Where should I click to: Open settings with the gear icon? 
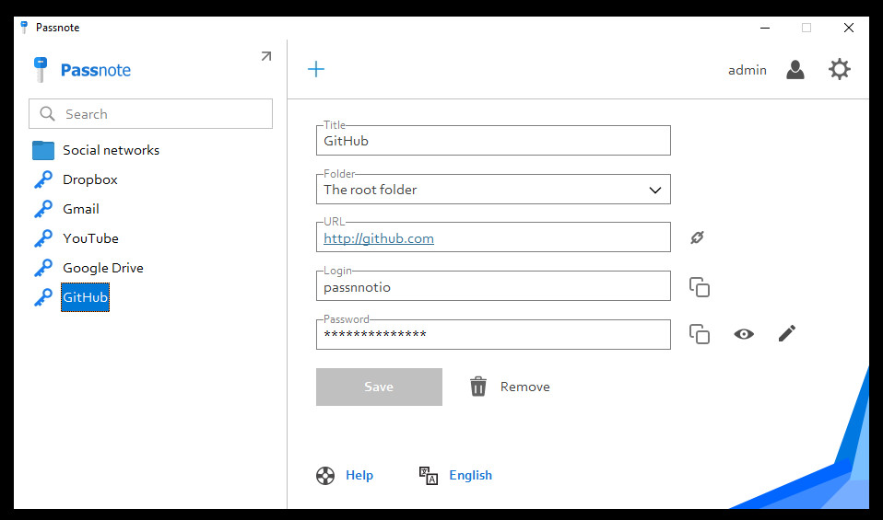(839, 69)
